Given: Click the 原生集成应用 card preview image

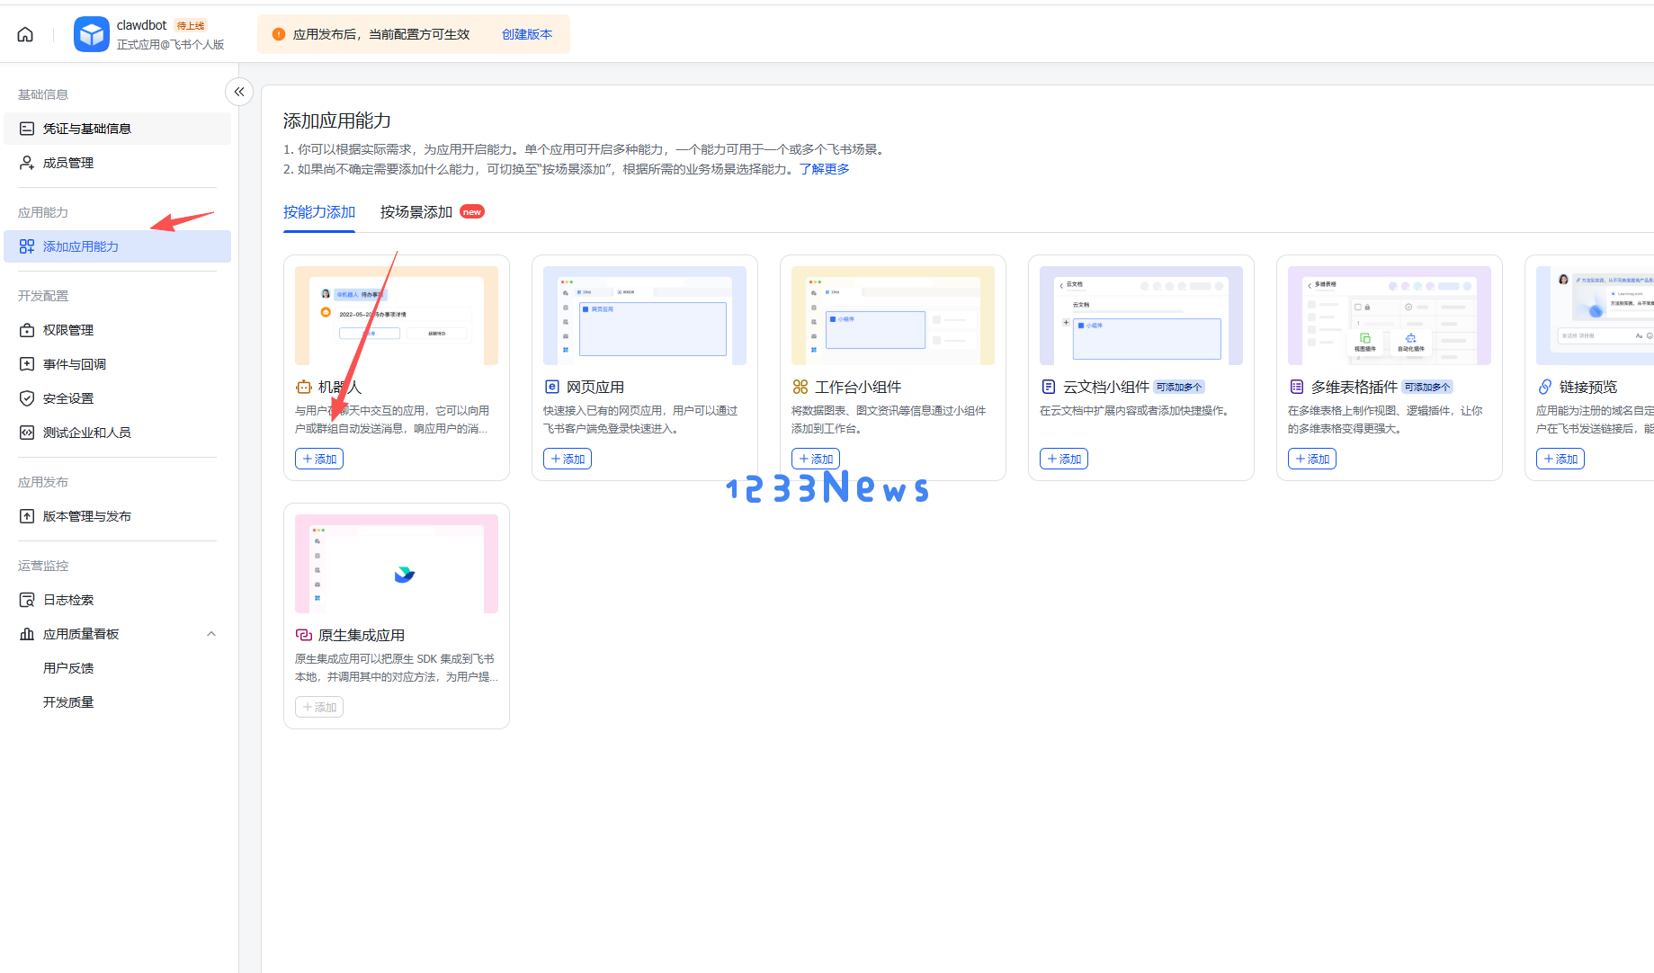Looking at the screenshot, I should click(396, 563).
